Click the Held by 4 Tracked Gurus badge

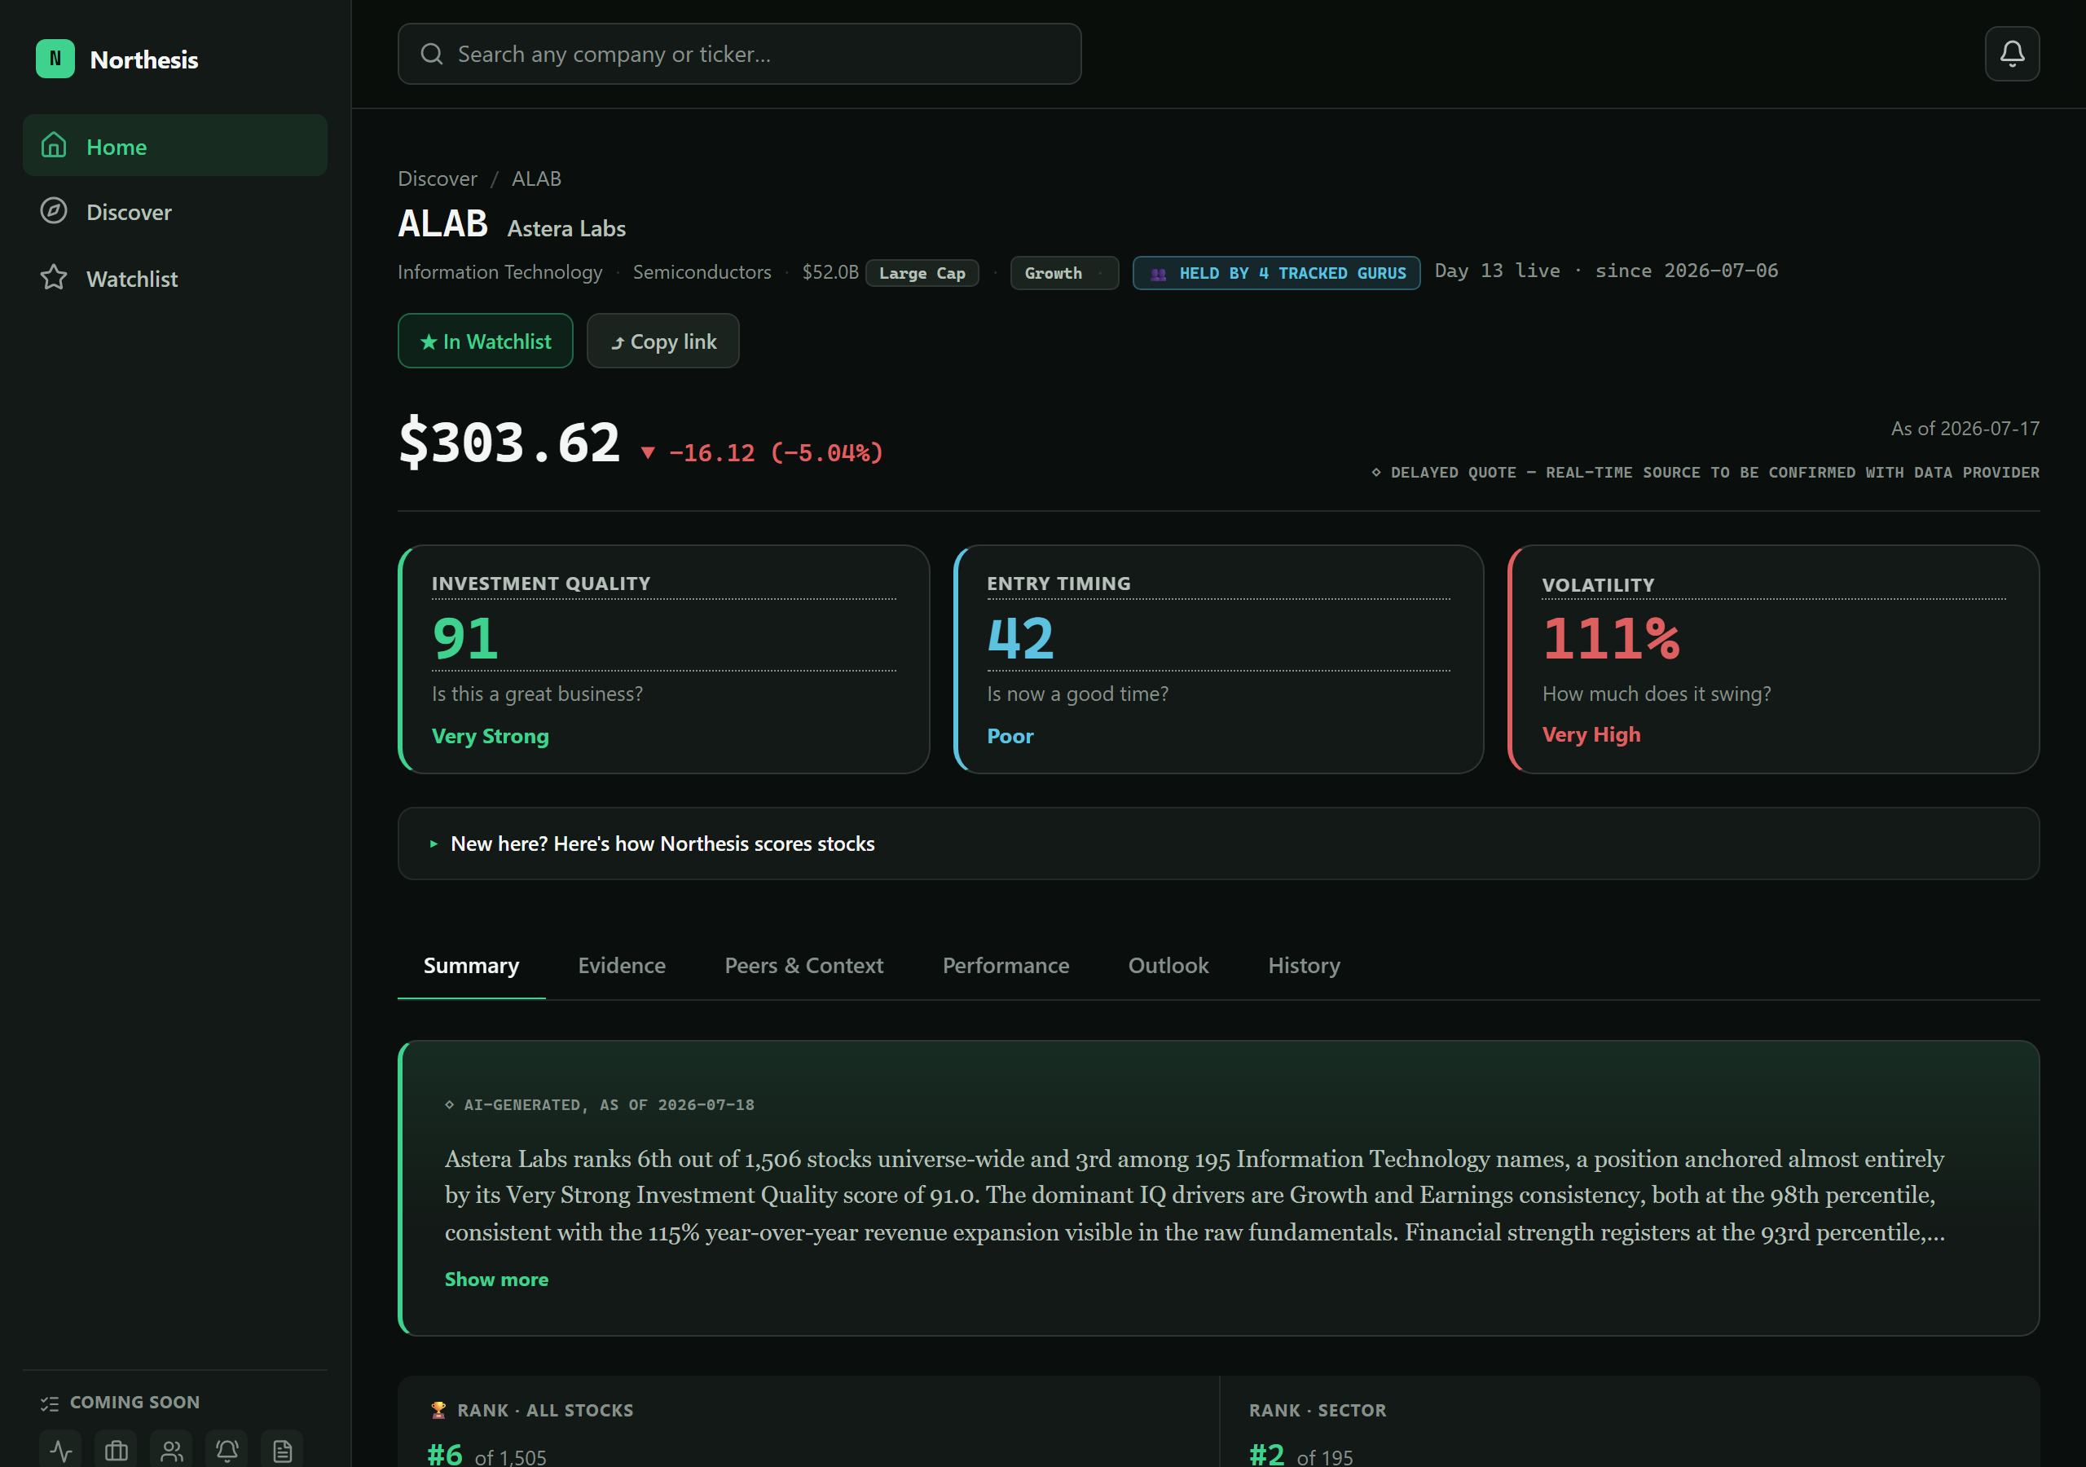click(x=1277, y=273)
